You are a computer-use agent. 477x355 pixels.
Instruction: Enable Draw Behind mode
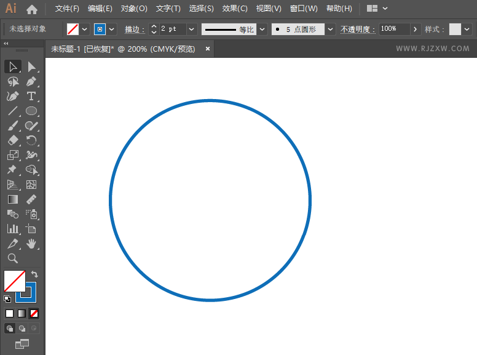pos(22,329)
